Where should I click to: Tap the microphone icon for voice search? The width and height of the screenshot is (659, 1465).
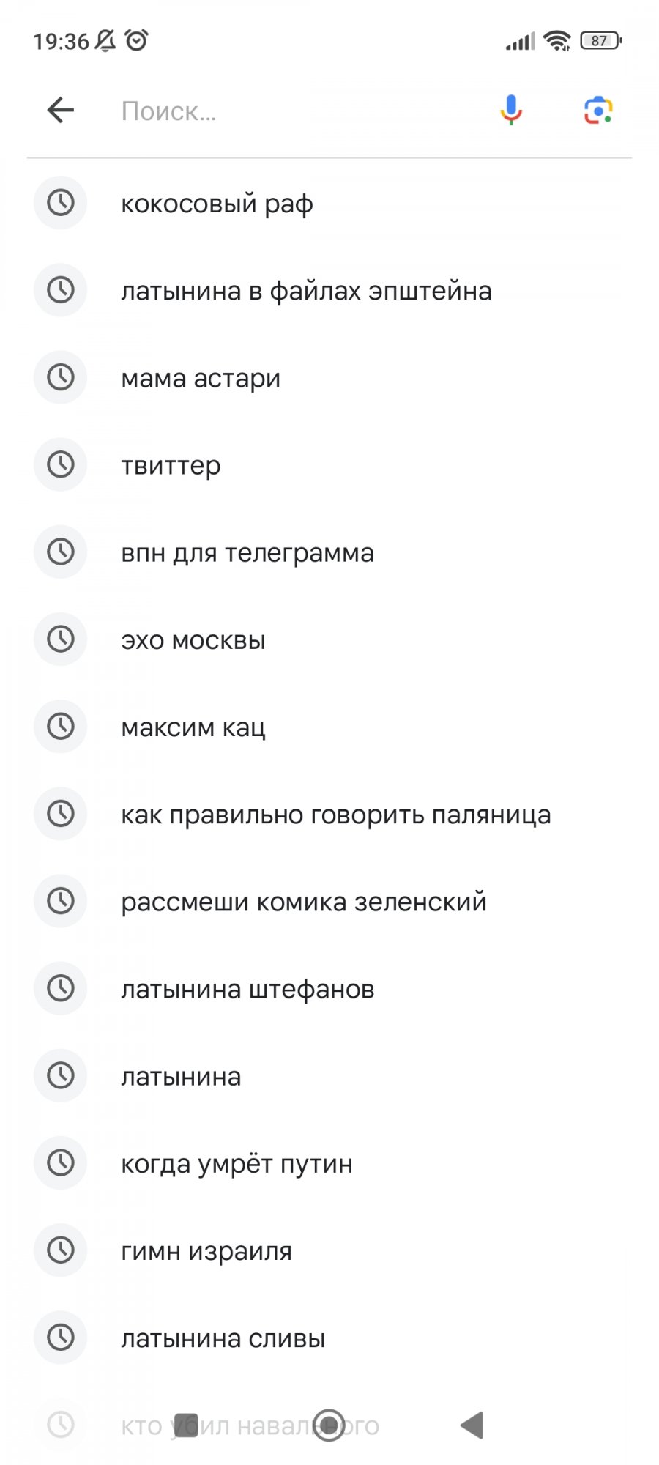pos(510,110)
